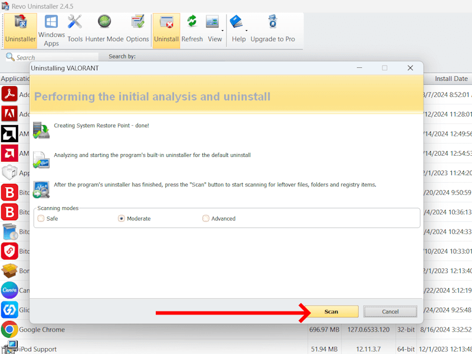Cancel the VALORANT uninstall
Viewport: 472px width, 354px height.
(x=390, y=312)
